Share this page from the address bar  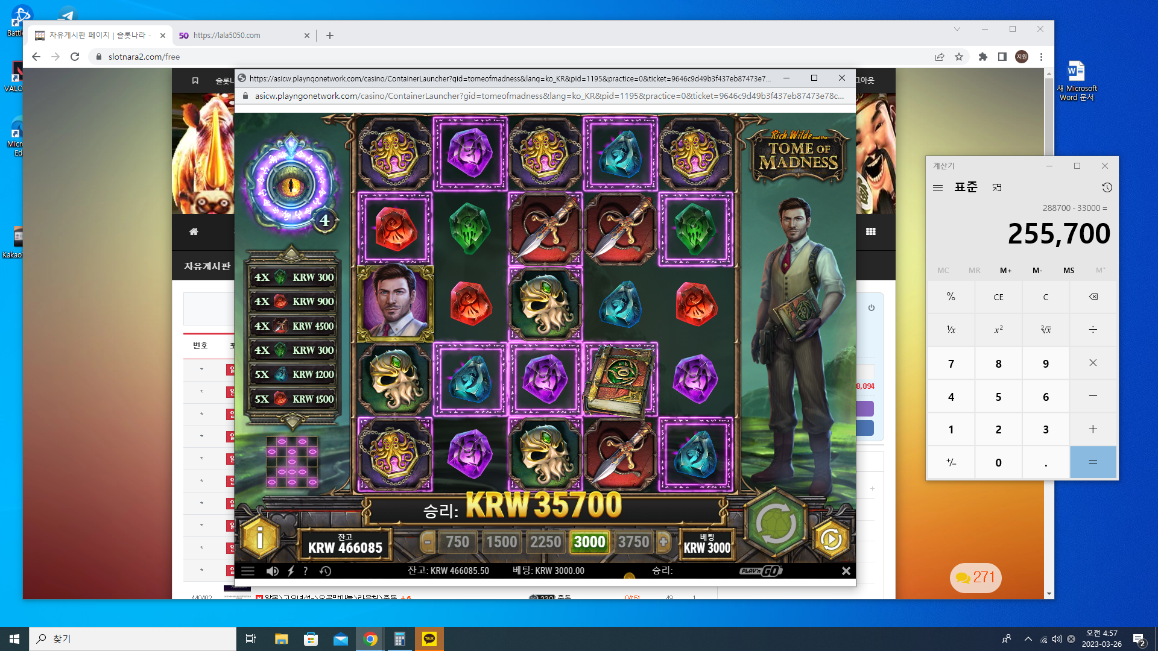(x=940, y=57)
